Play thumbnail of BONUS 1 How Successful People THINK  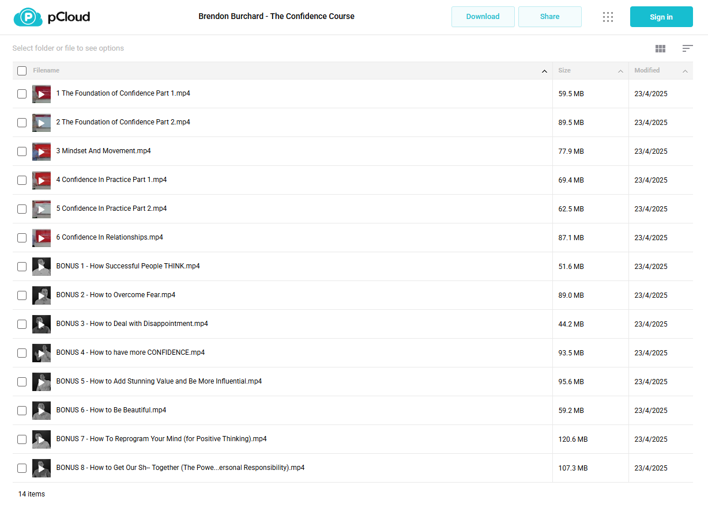point(42,267)
